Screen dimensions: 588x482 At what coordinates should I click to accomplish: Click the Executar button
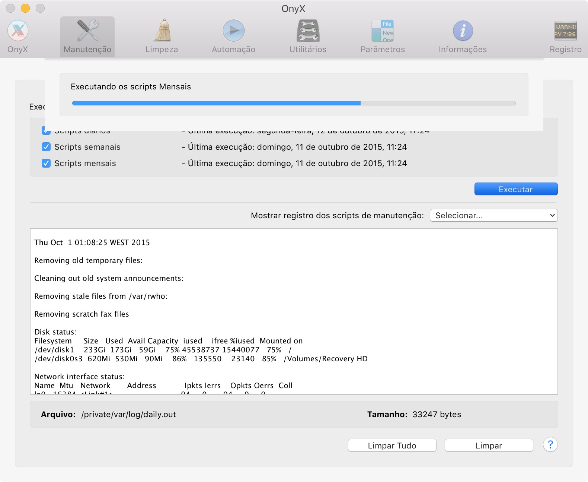516,189
